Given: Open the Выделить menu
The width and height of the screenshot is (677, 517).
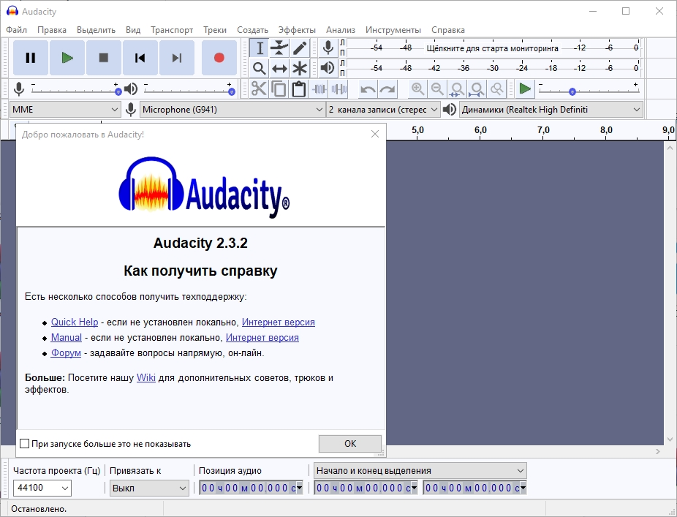Looking at the screenshot, I should (96, 30).
